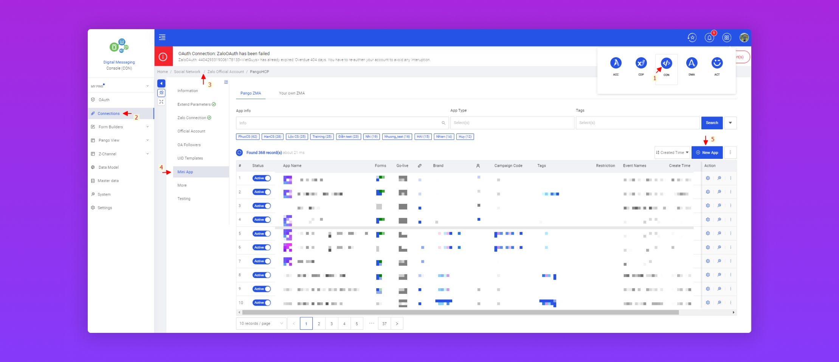The height and width of the screenshot is (362, 839).
Task: Click the New App button
Action: [x=707, y=152]
